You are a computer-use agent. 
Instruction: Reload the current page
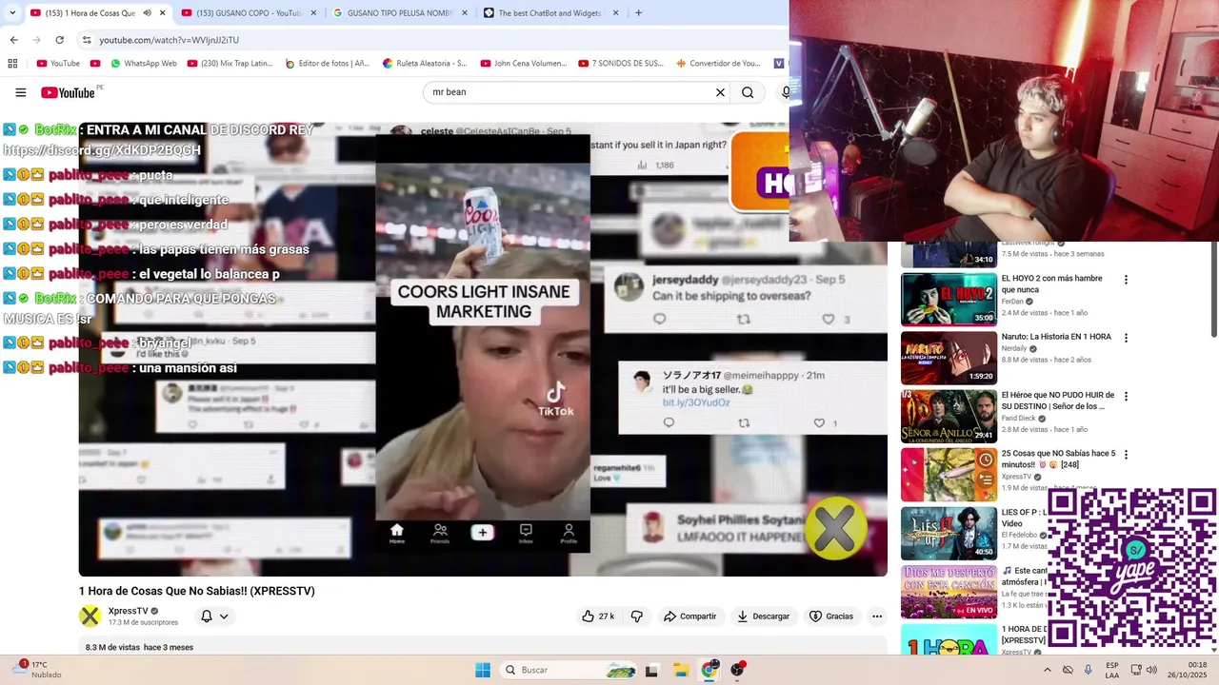(59, 40)
